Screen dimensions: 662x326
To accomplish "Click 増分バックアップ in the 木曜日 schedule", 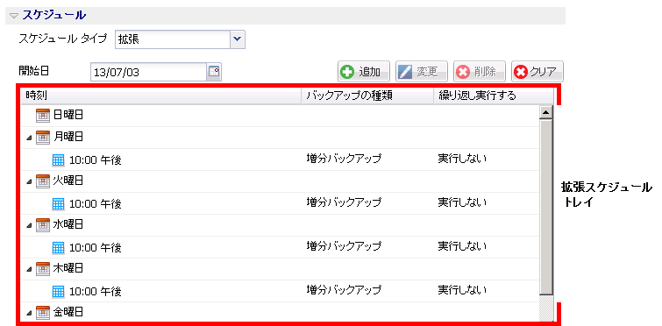I will (344, 290).
